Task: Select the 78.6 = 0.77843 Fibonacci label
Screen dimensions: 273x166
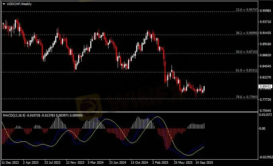Action: pyautogui.click(x=246, y=97)
